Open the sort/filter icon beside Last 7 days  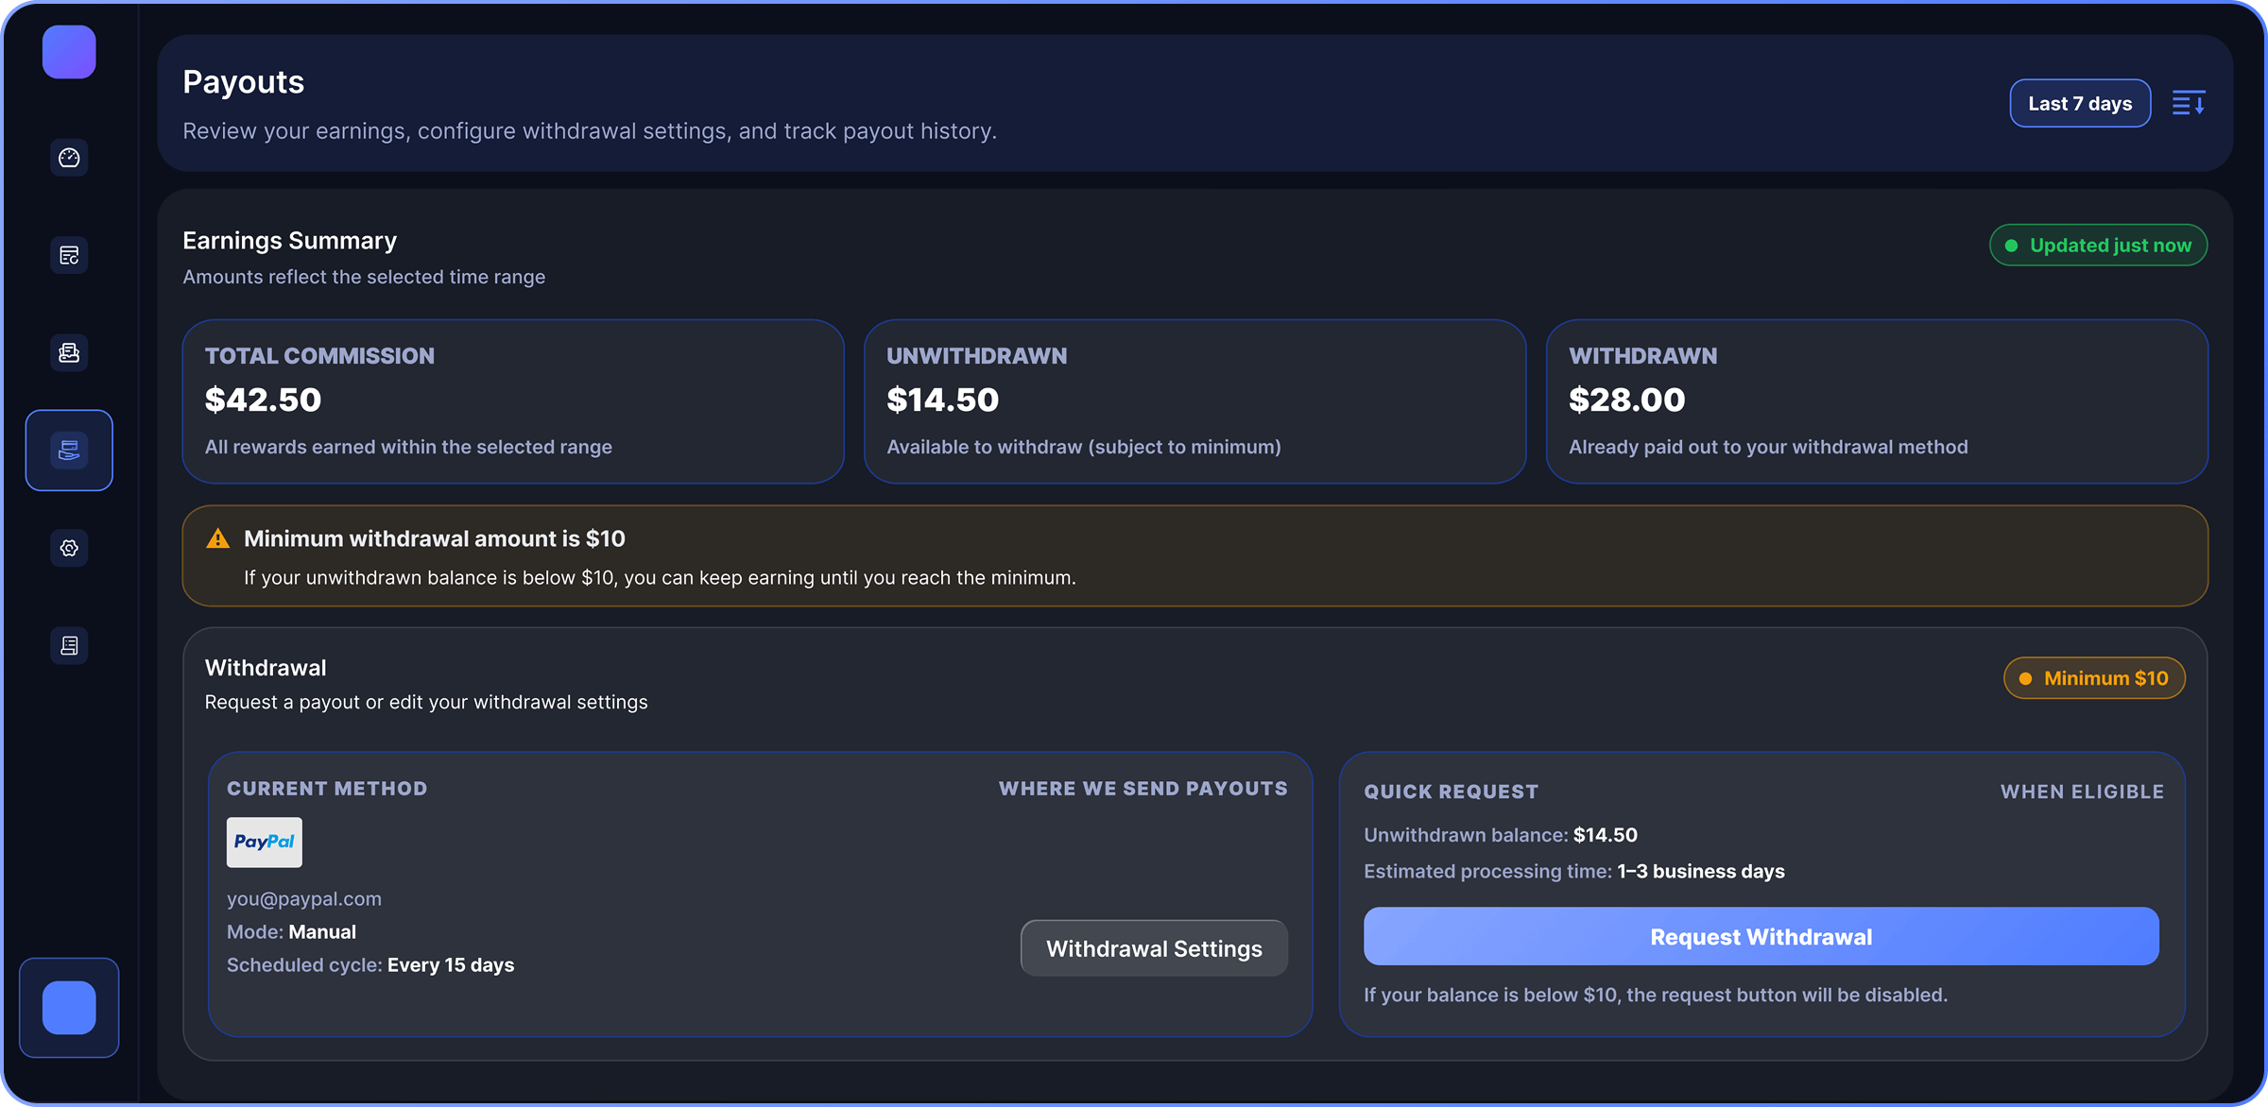point(2189,103)
